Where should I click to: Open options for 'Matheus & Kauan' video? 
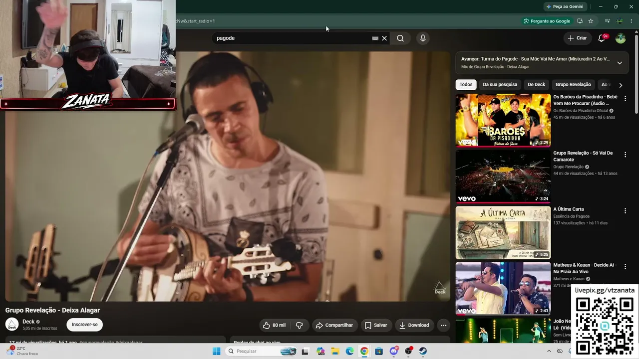[x=625, y=267]
